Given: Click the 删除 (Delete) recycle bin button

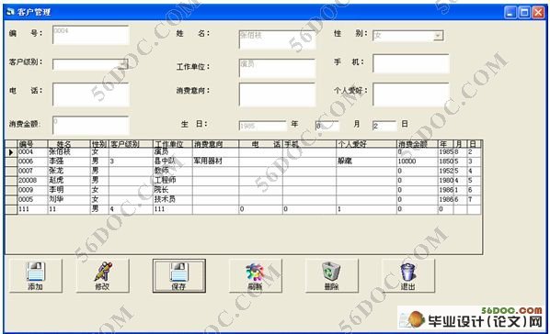Looking at the screenshot, I should pyautogui.click(x=332, y=275).
